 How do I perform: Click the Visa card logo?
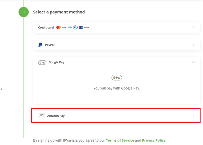(64, 27)
